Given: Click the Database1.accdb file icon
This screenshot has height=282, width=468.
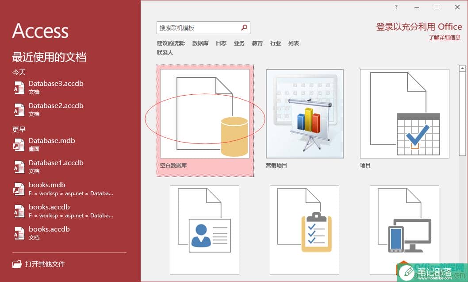Looking at the screenshot, I should (19, 167).
